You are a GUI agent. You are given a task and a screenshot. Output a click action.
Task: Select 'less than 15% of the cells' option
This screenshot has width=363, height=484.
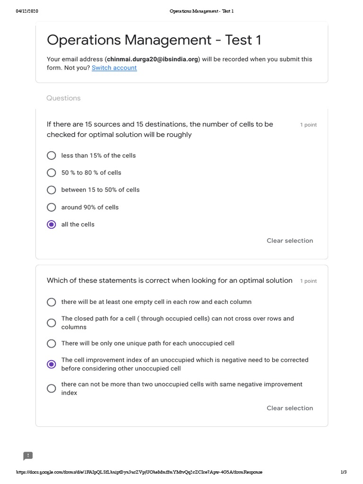[52, 156]
